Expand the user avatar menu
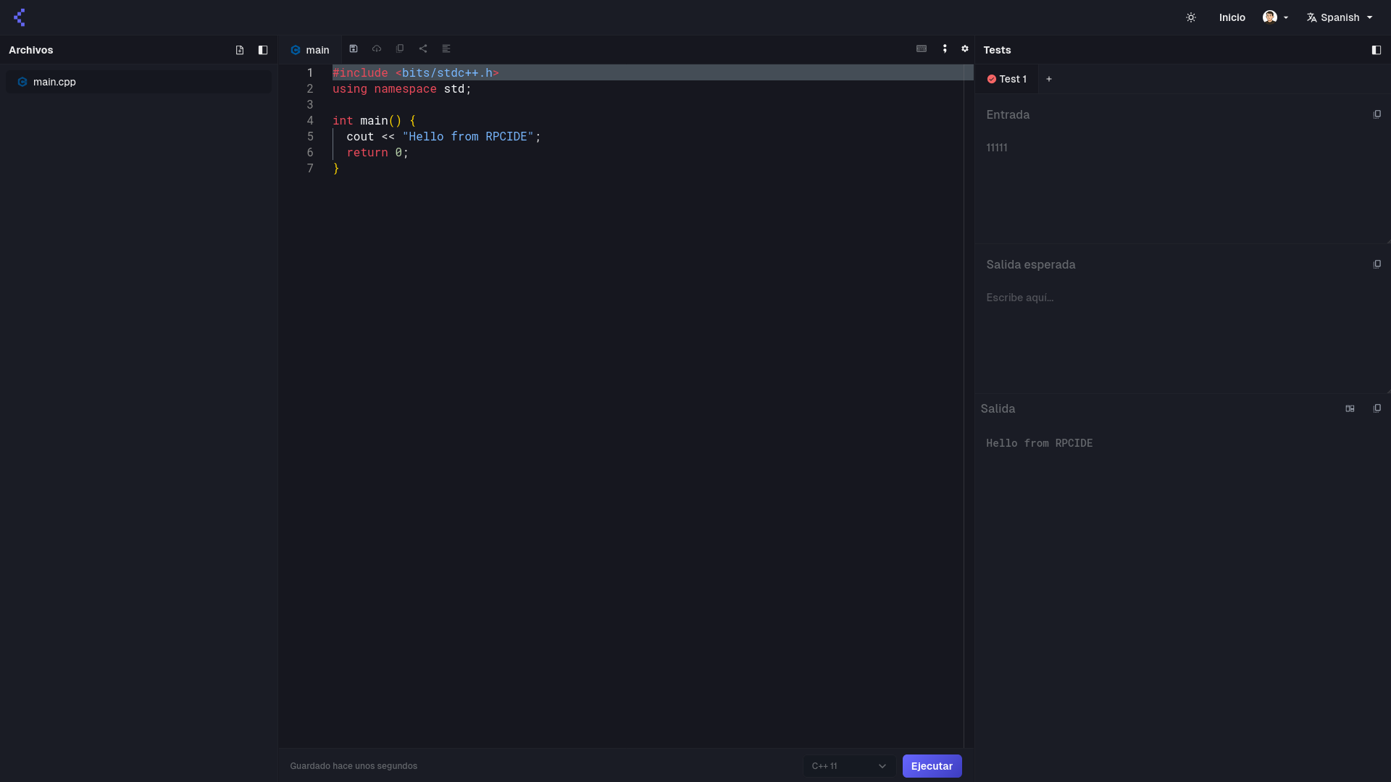Screen dimensions: 1391x782 pos(1275,17)
